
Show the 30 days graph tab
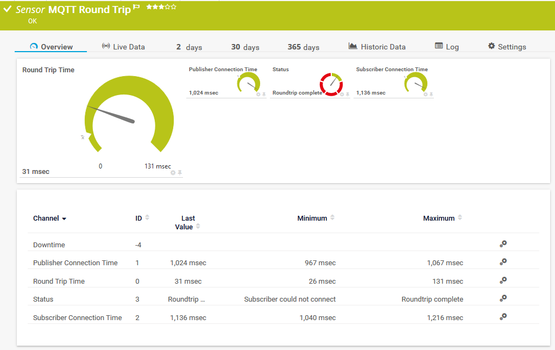[245, 47]
